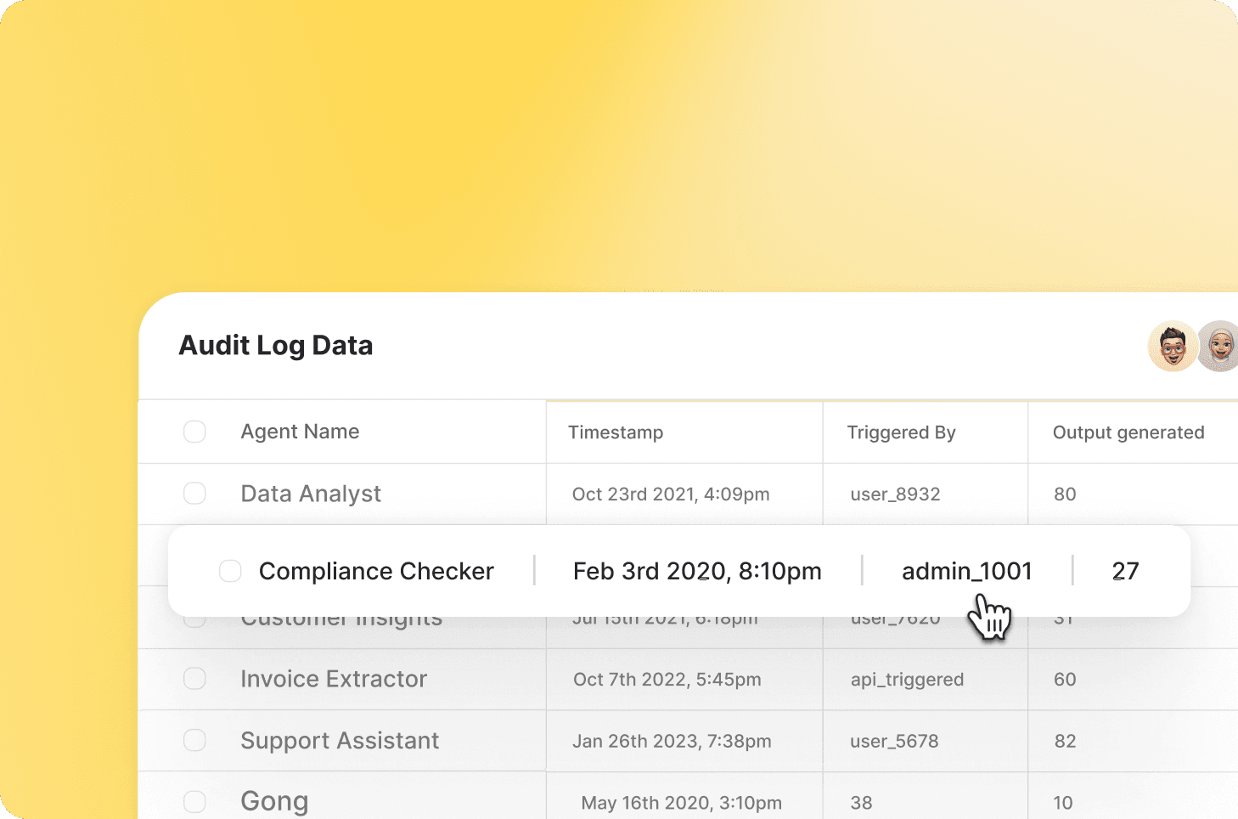Screen dimensions: 1238x819
Task: Select the Output generated column header
Action: click(x=1128, y=432)
